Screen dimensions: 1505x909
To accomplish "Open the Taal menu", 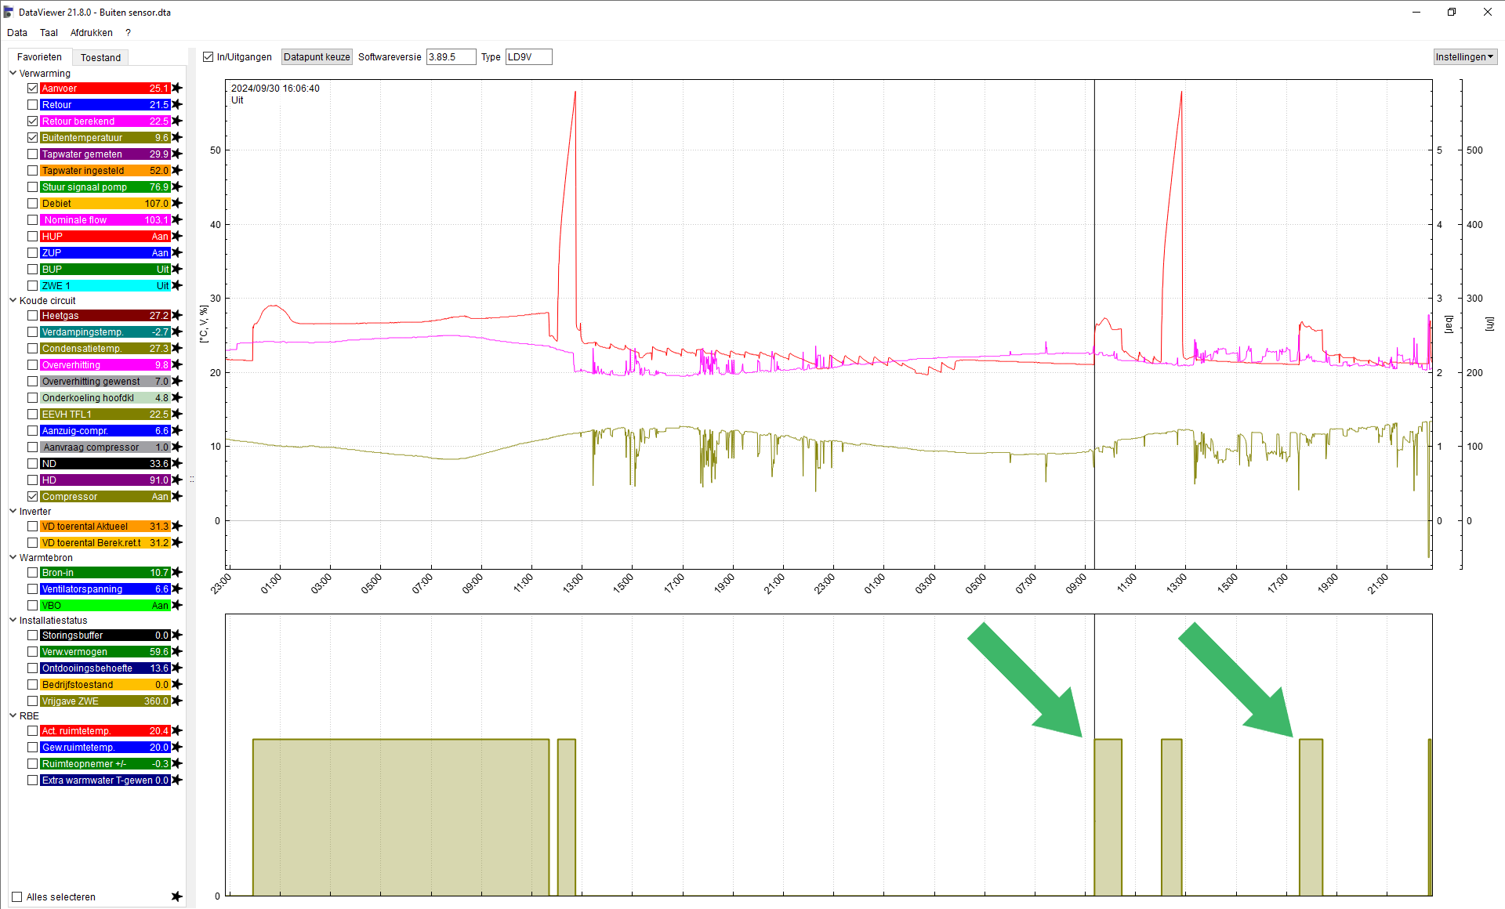I will coord(49,33).
